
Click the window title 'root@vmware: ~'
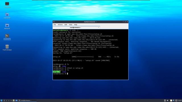tap(90, 22)
